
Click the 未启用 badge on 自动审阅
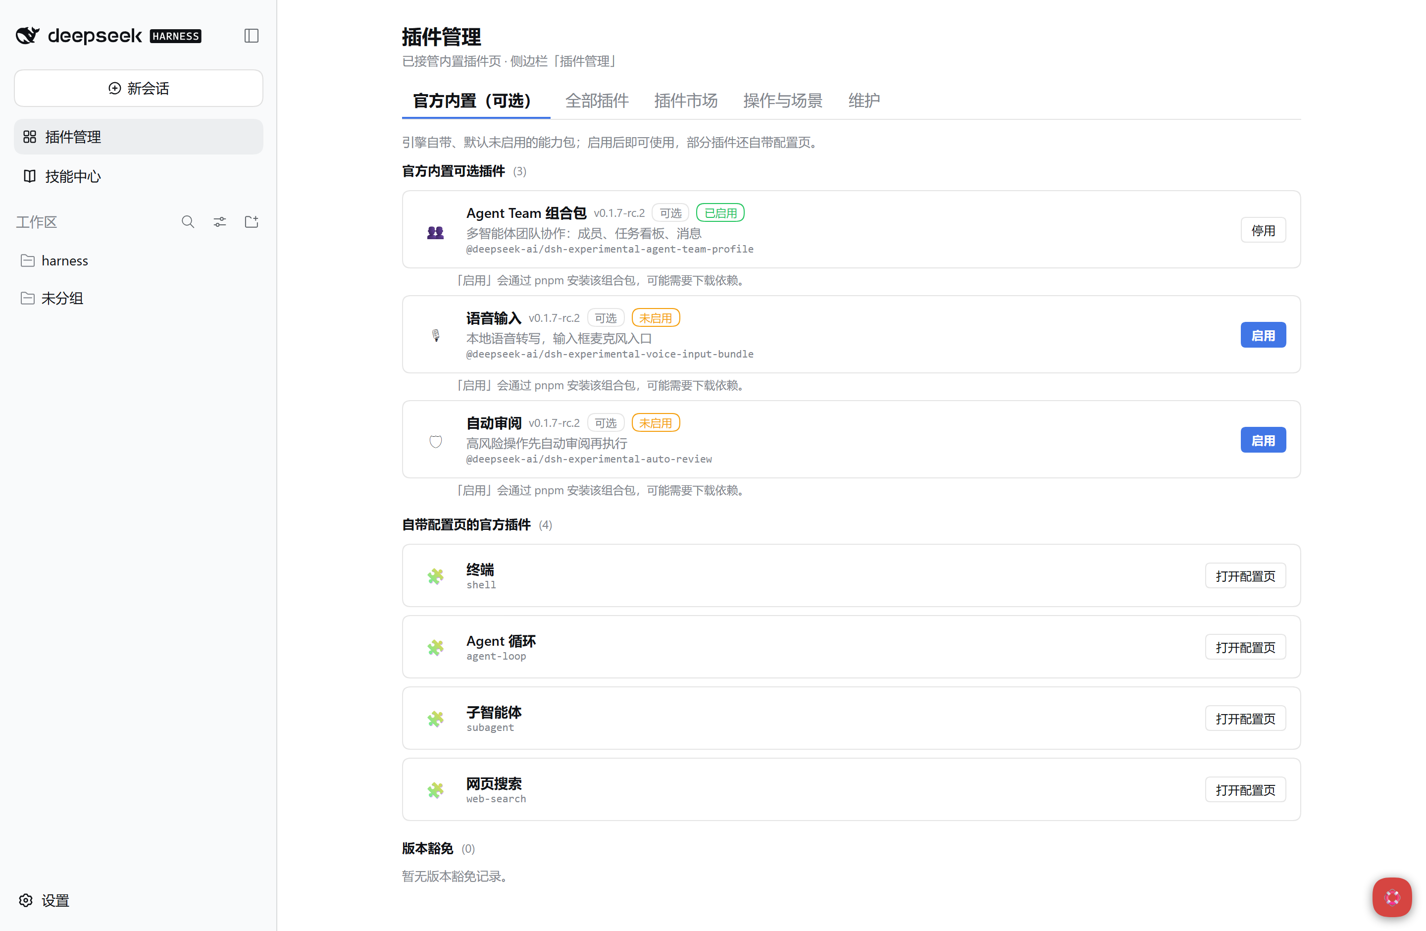656,423
